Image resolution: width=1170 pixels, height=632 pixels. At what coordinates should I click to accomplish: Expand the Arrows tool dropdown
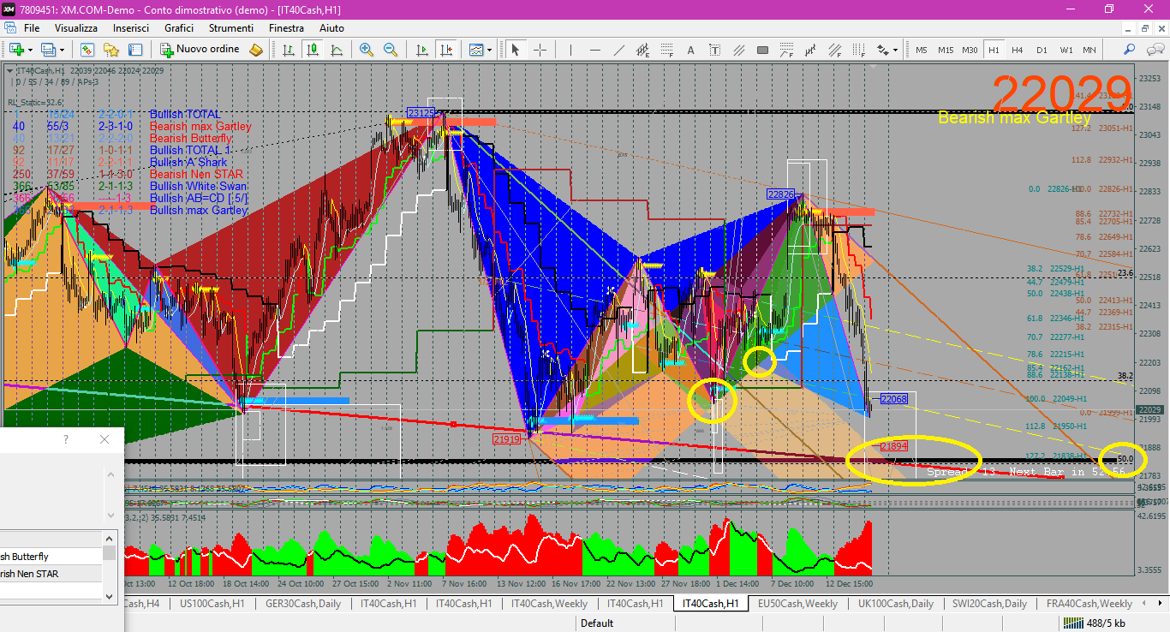pos(896,50)
